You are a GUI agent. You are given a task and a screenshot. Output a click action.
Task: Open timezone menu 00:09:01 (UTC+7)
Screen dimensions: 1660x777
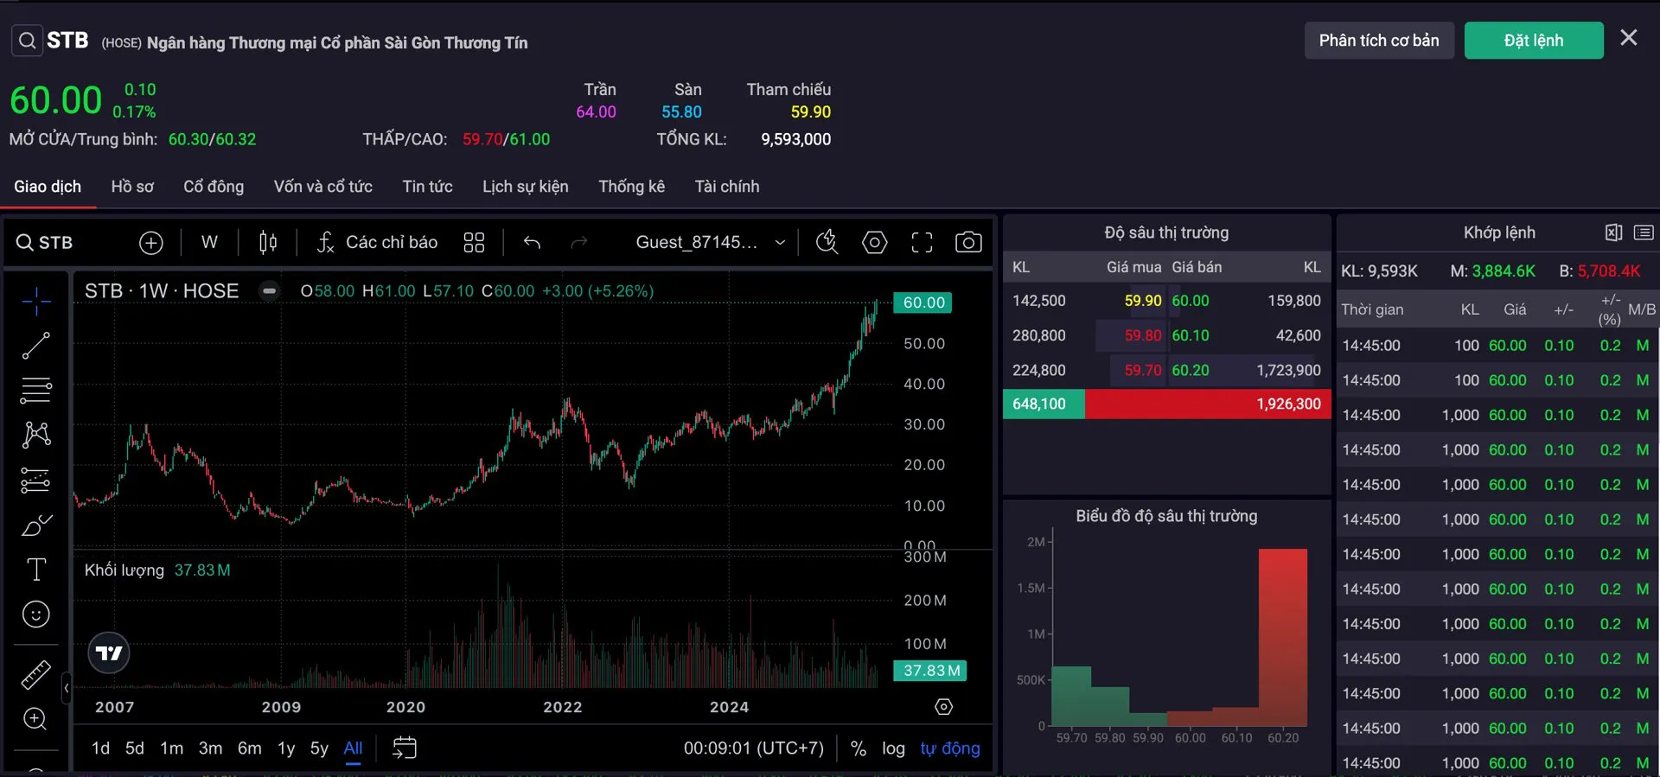point(754,748)
